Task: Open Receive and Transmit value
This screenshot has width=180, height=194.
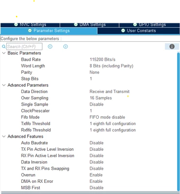Action: click(109, 92)
